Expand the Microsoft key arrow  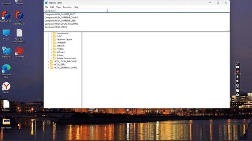[x=52, y=43]
